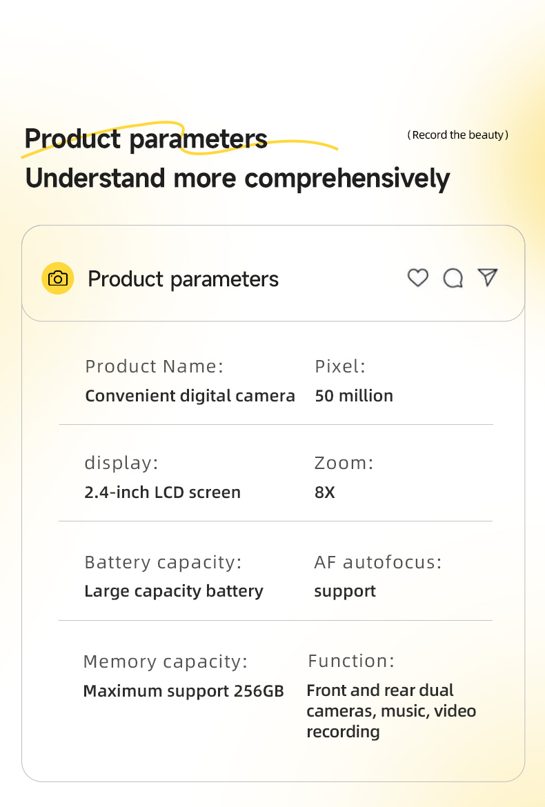Screen dimensions: 545x807
Task: Click the '8X' zoom value
Action: click(x=324, y=492)
